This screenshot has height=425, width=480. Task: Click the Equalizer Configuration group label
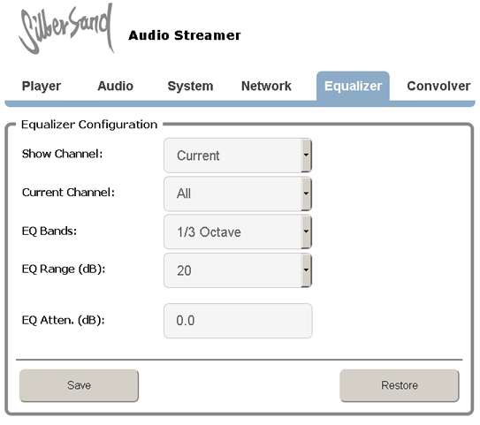pyautogui.click(x=89, y=125)
